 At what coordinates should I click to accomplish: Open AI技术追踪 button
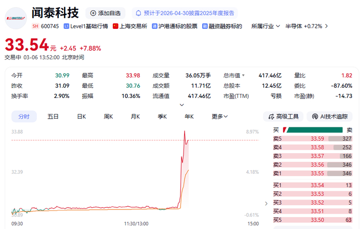(329, 117)
